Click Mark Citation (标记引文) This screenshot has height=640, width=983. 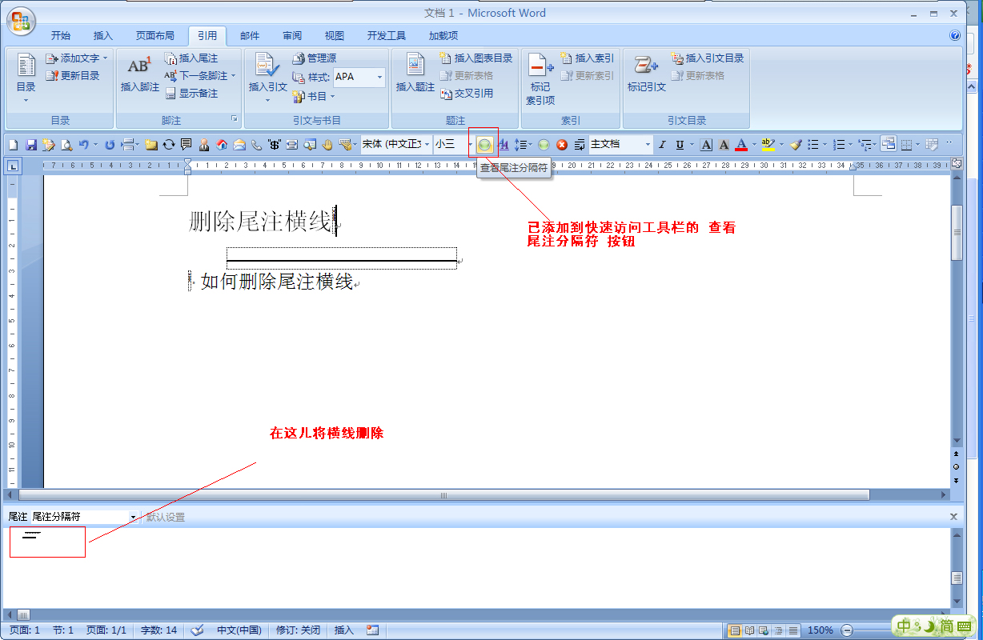pyautogui.click(x=647, y=74)
